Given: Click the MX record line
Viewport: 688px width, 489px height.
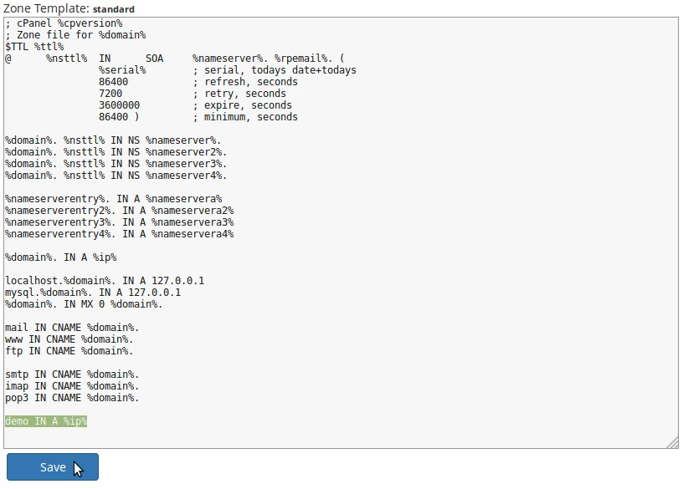Looking at the screenshot, I should [x=84, y=304].
